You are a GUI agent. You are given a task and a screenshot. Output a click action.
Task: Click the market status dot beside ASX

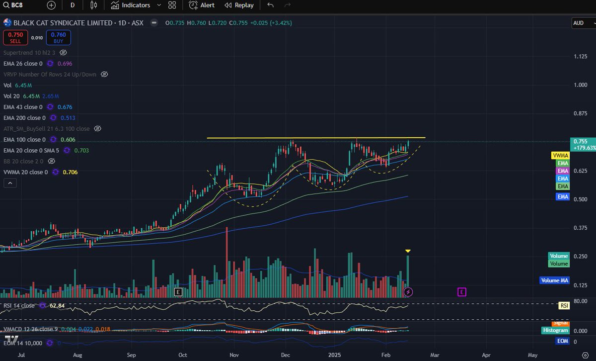click(x=154, y=23)
